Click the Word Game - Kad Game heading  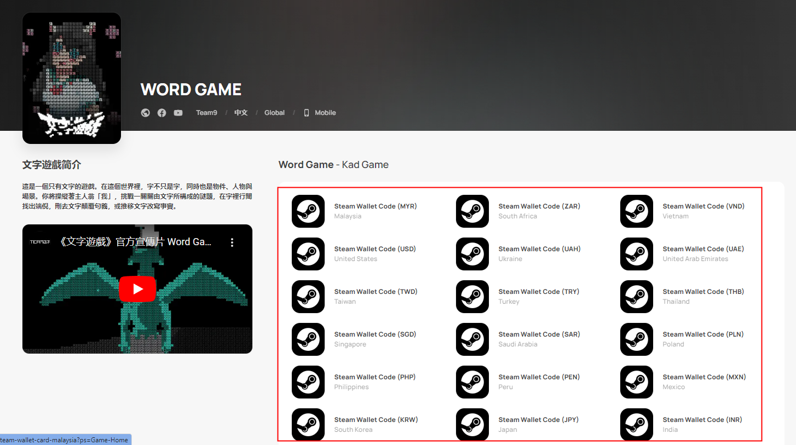(x=333, y=165)
